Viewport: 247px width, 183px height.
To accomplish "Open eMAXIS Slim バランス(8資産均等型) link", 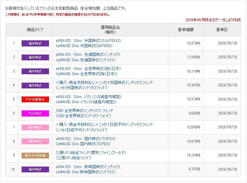I will (89, 99).
